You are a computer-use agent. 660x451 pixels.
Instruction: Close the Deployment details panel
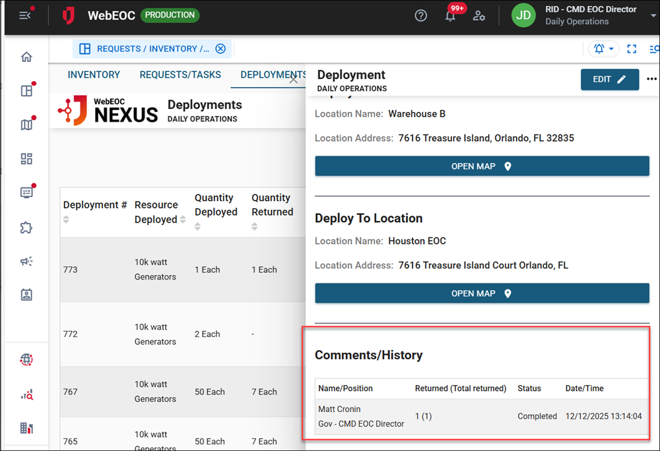tap(294, 79)
